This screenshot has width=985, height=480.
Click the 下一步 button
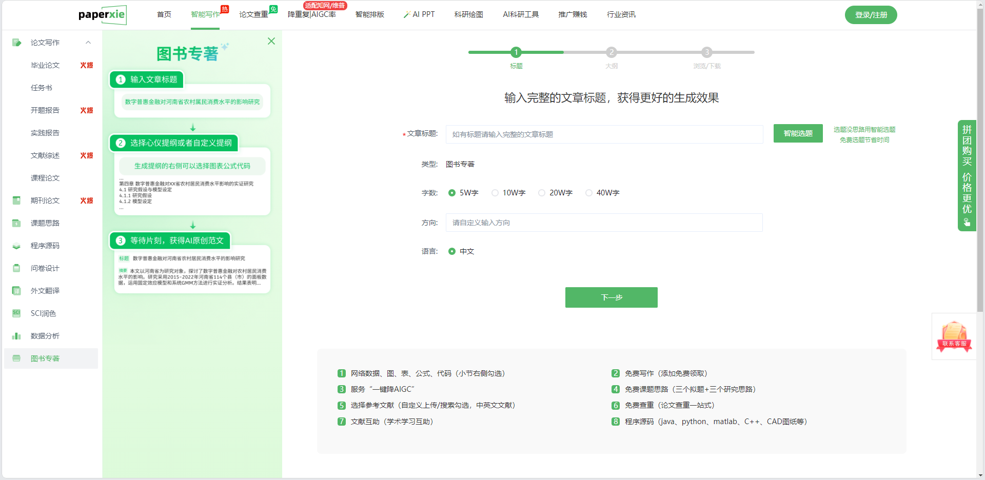coord(611,297)
